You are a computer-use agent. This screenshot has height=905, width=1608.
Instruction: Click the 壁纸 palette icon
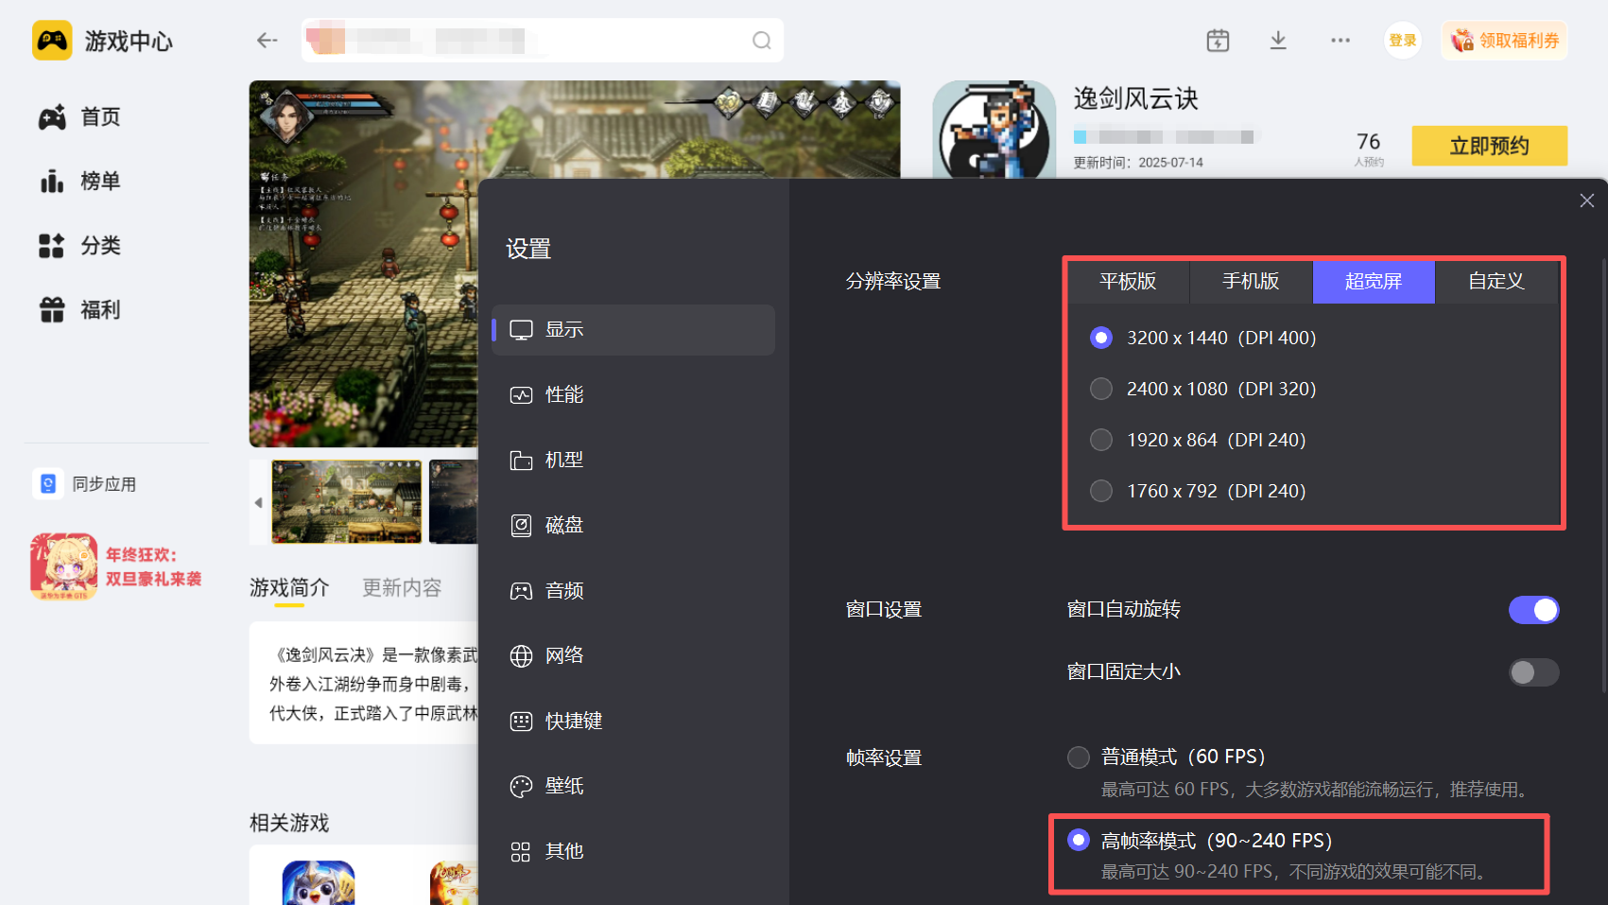pyautogui.click(x=521, y=787)
